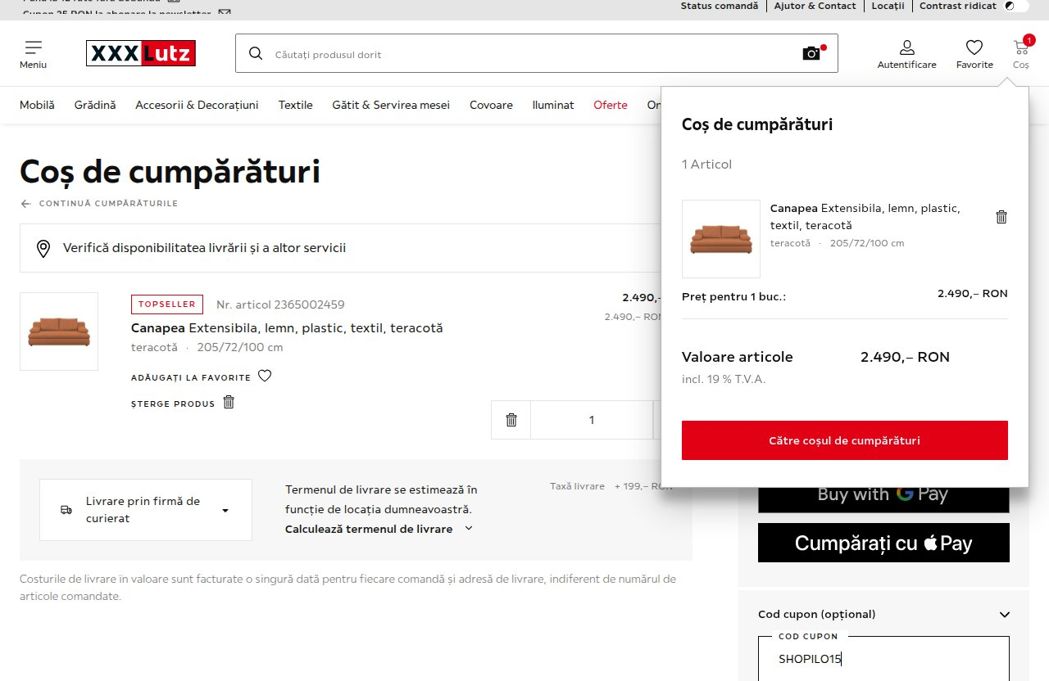
Task: Click 1 Articol text in popup
Action: [707, 165]
